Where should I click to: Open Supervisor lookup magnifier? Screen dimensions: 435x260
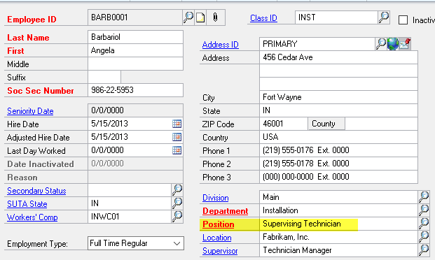(x=424, y=250)
